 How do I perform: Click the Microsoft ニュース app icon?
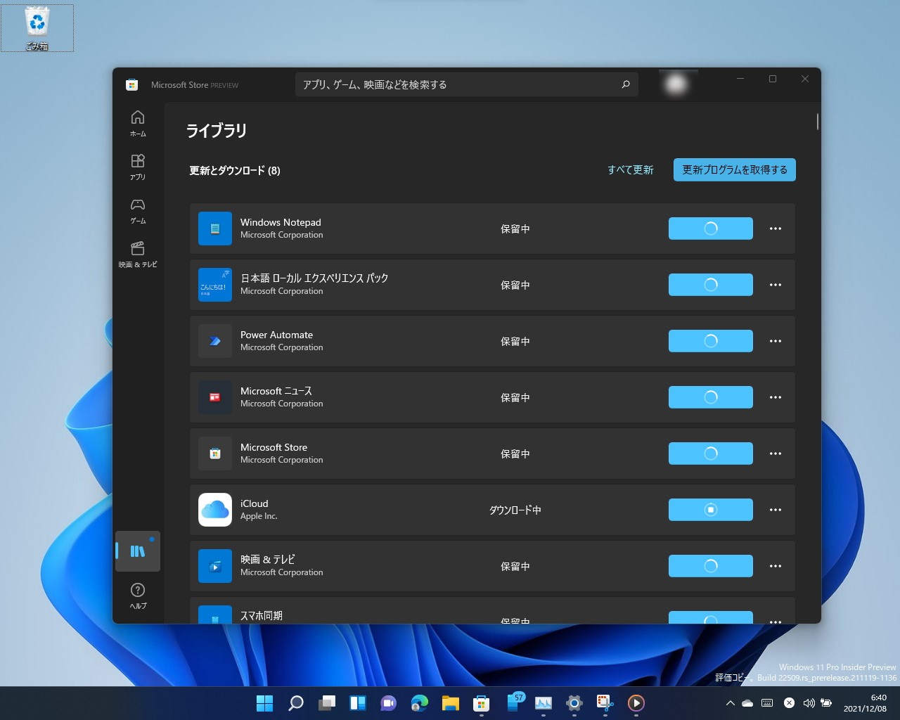tap(215, 397)
